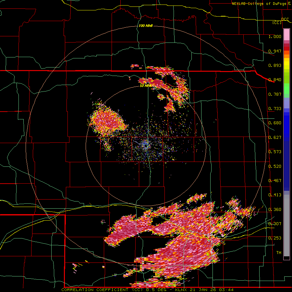Viewport: 292px width, 292px height.
Task: Click the 0.360 legend value
Action: click(x=275, y=209)
